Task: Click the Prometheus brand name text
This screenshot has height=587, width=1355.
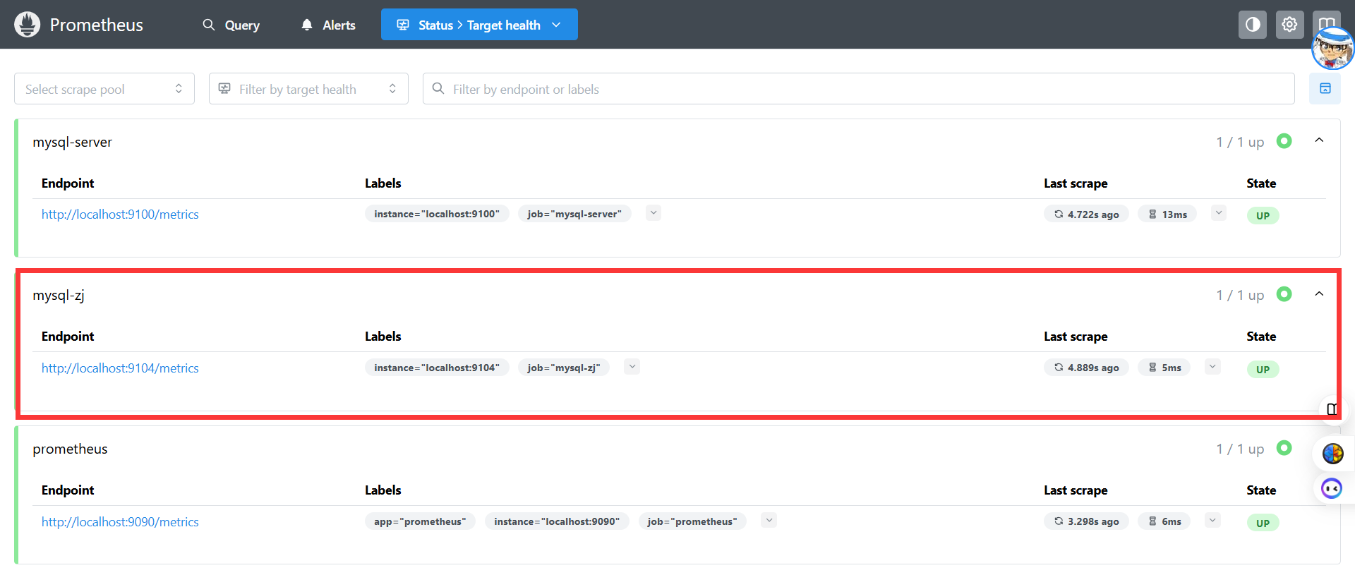Action: [x=97, y=25]
